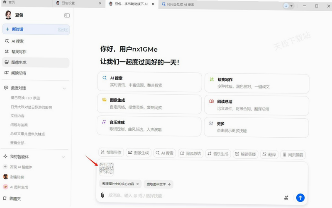Click the uploaded image thumbnail

click(x=107, y=169)
